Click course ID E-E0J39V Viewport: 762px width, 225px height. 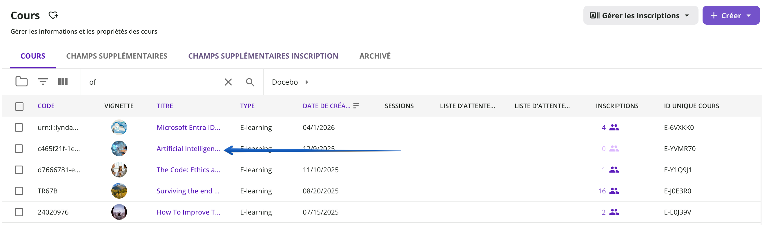click(677, 212)
